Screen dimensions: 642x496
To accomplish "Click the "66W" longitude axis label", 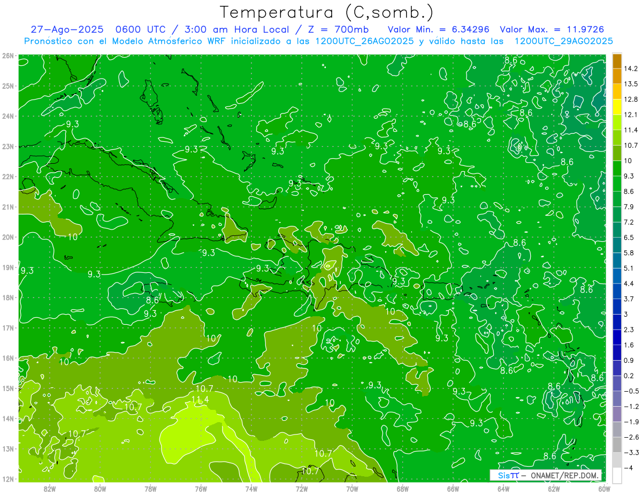I will tap(453, 489).
